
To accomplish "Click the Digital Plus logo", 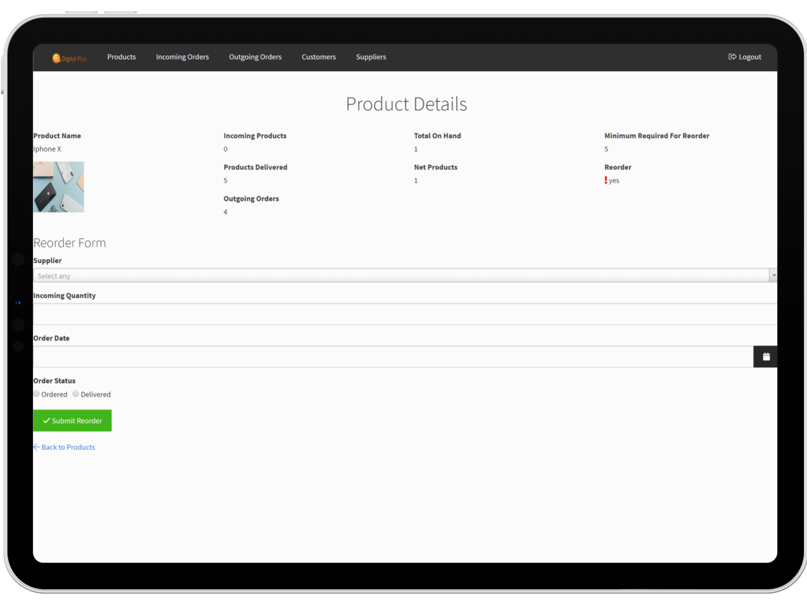I will tap(69, 58).
